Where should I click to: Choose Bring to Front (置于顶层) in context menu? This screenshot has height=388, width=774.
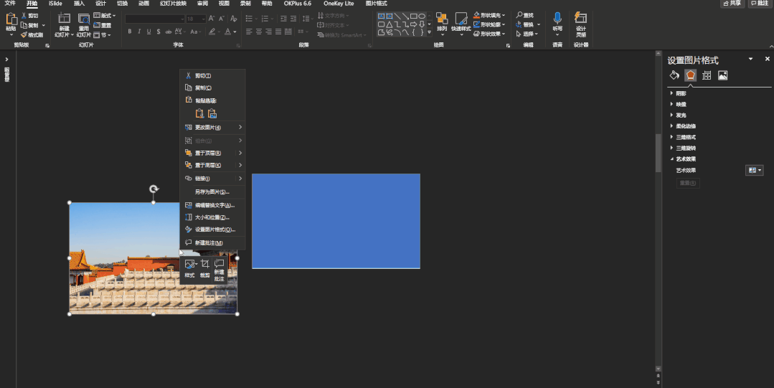tap(213, 153)
